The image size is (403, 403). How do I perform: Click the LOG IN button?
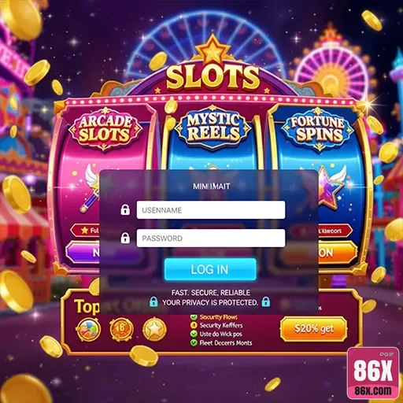tap(210, 269)
